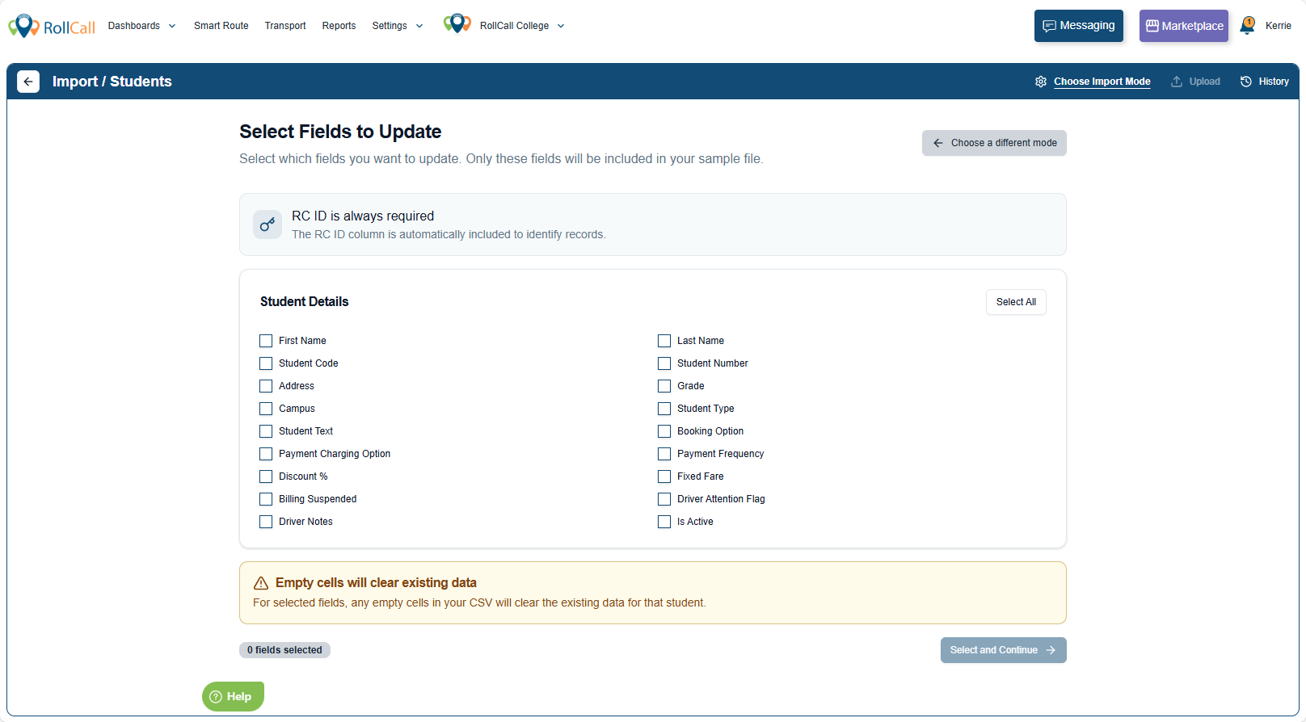Expand the Dashboards dropdown menu
This screenshot has width=1306, height=722.
(141, 26)
